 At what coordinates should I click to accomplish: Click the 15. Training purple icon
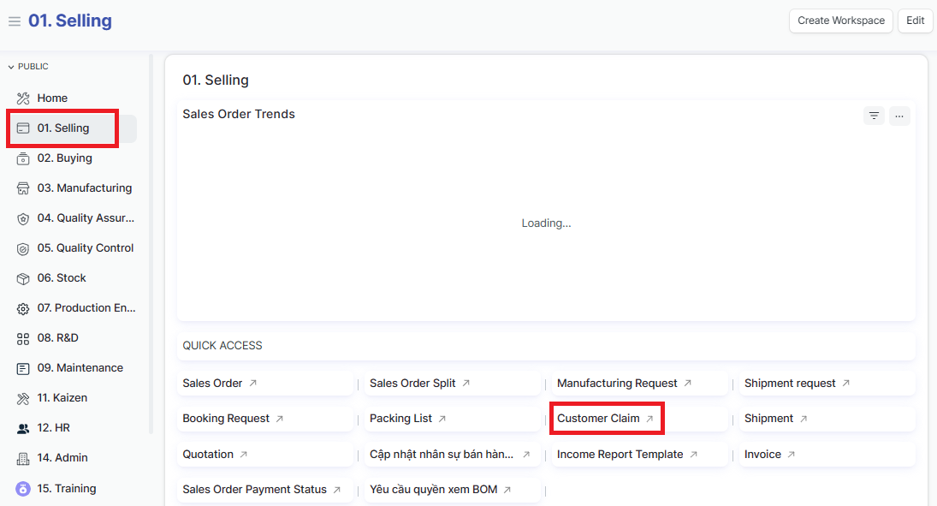pos(23,489)
